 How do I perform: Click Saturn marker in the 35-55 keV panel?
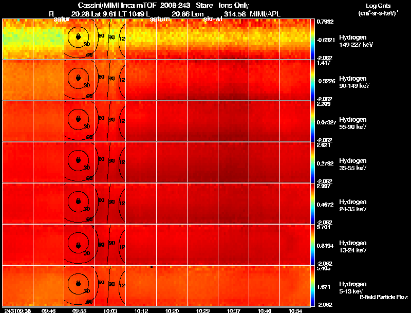[78, 160]
